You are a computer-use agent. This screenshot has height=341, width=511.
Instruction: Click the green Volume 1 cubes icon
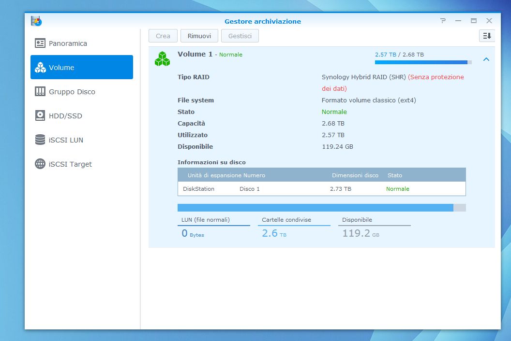[162, 59]
